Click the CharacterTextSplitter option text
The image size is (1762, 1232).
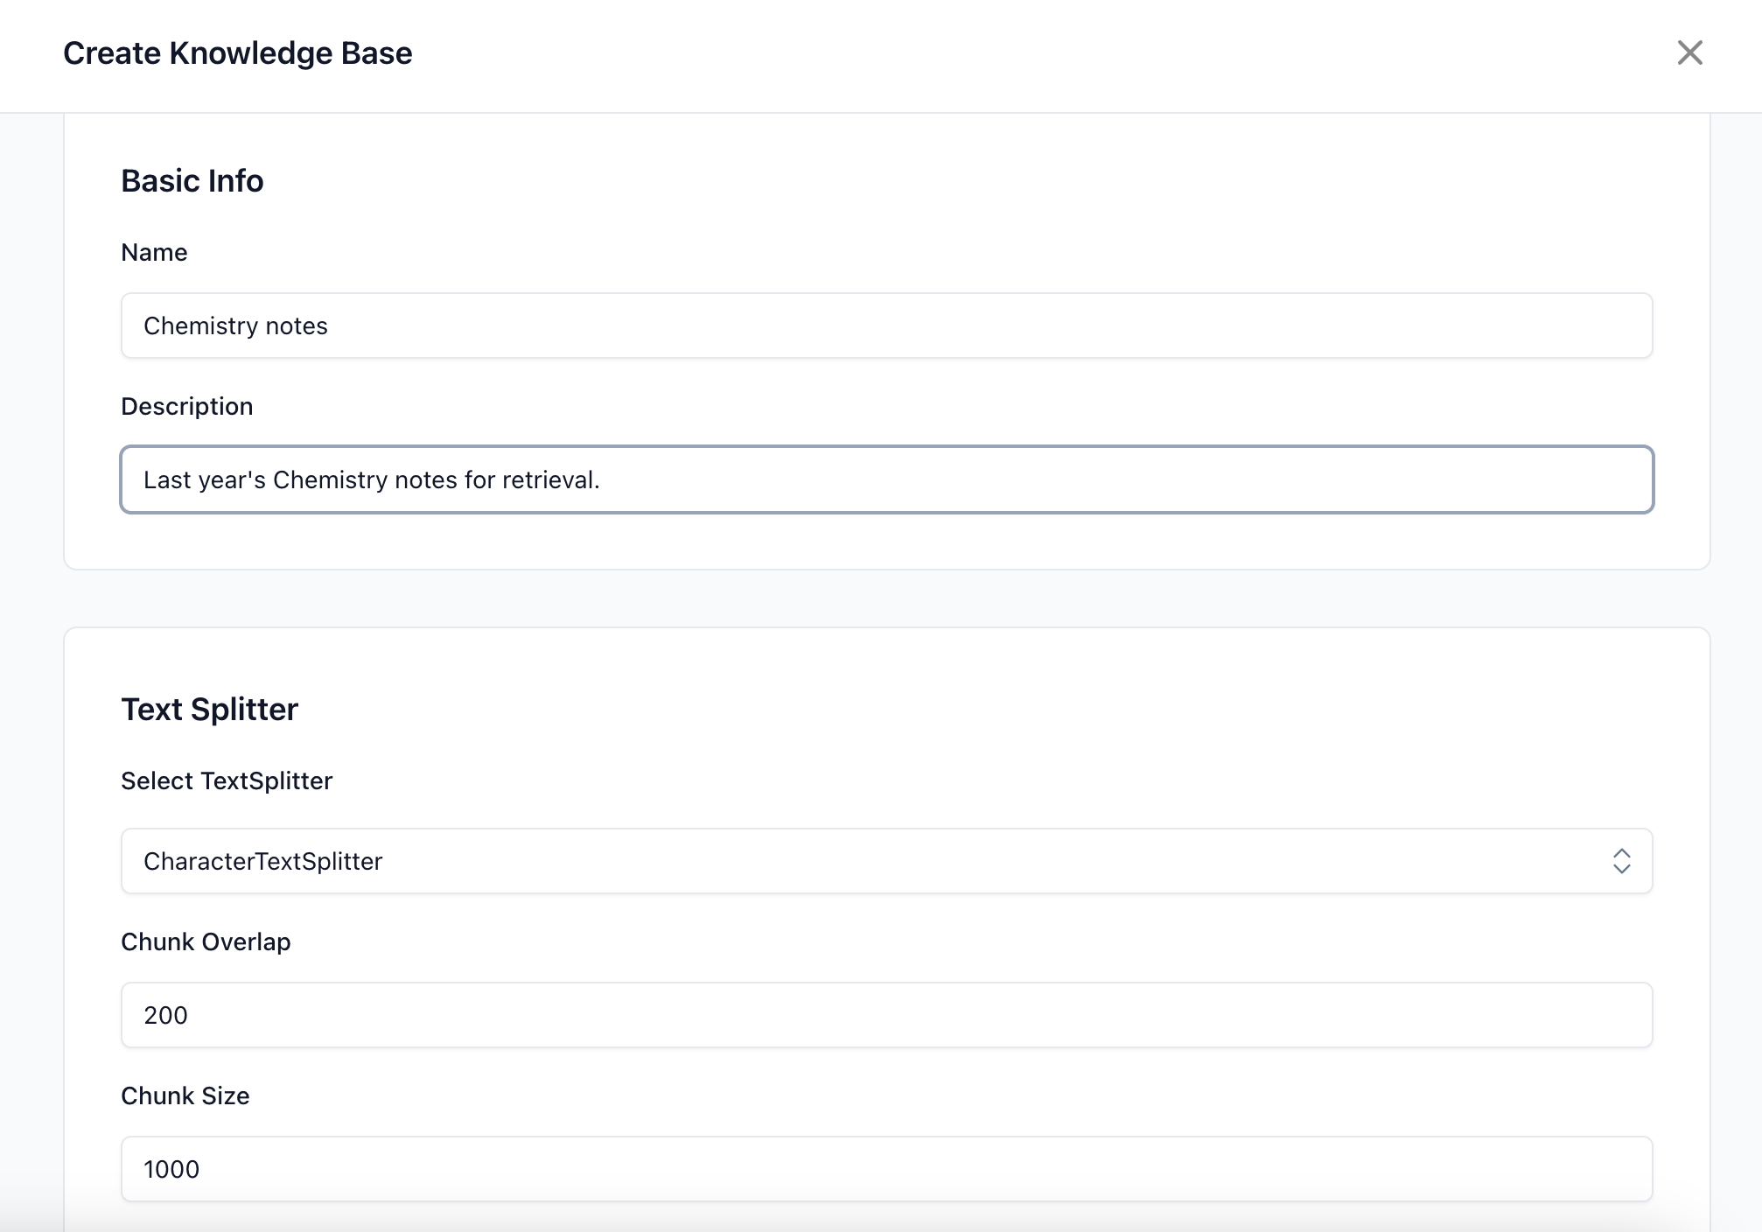[262, 862]
